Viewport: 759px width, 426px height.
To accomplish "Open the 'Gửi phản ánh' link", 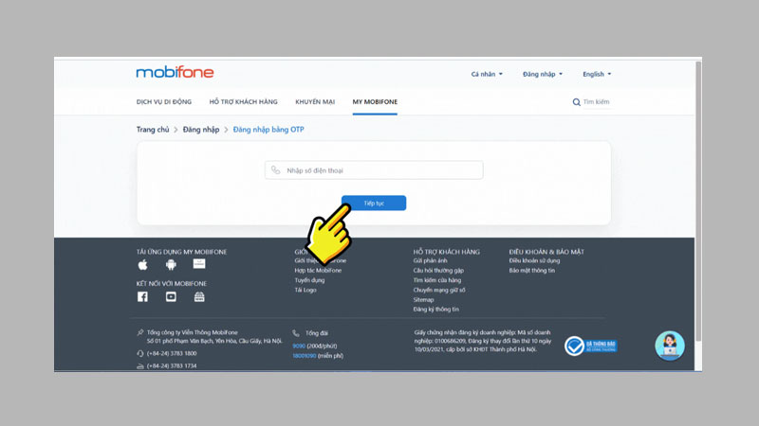I will 431,261.
